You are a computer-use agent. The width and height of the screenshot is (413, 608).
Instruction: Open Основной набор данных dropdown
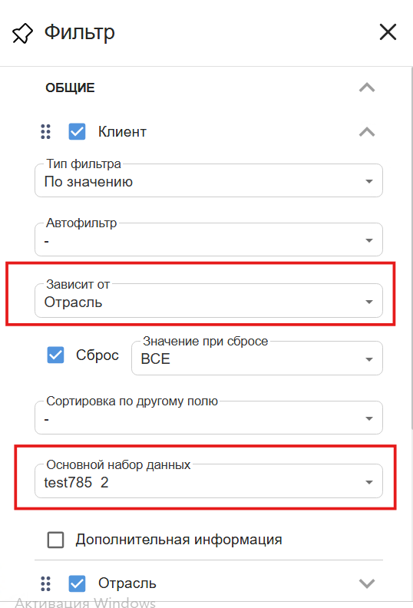coord(209,481)
